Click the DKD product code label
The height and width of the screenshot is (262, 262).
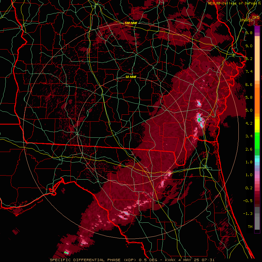tap(256, 17)
